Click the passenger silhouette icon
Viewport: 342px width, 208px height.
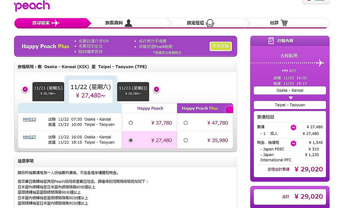(x=129, y=23)
